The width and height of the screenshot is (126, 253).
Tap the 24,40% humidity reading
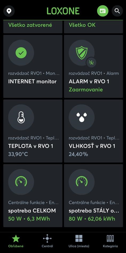[x=78, y=154]
